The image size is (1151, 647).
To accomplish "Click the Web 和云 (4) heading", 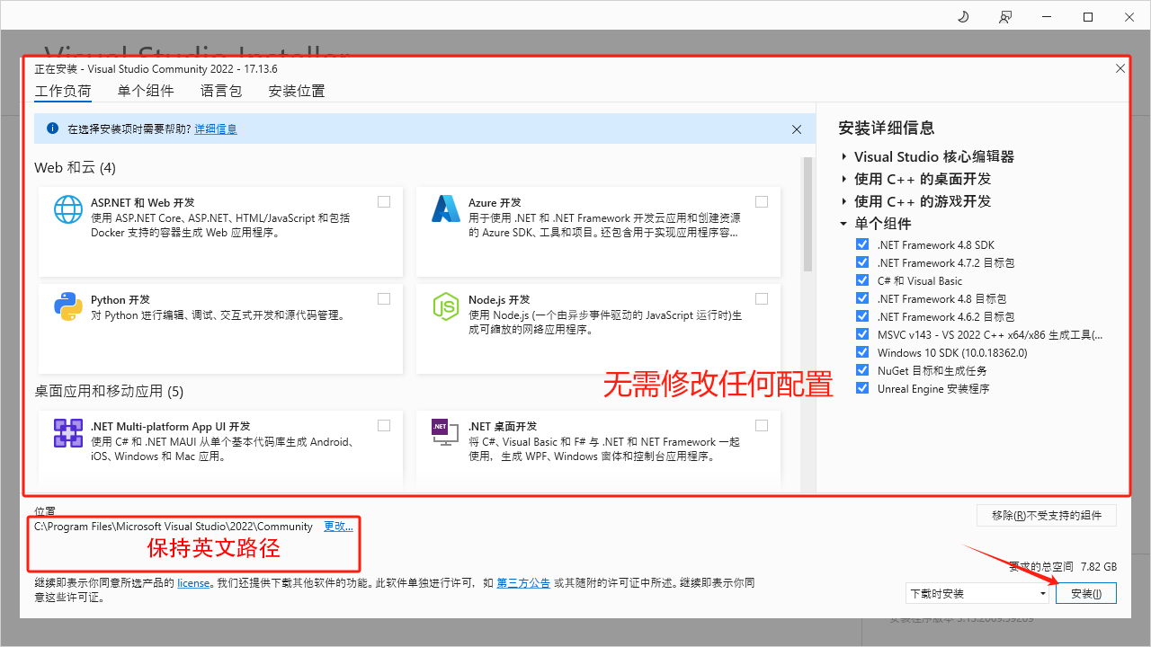I will (75, 168).
